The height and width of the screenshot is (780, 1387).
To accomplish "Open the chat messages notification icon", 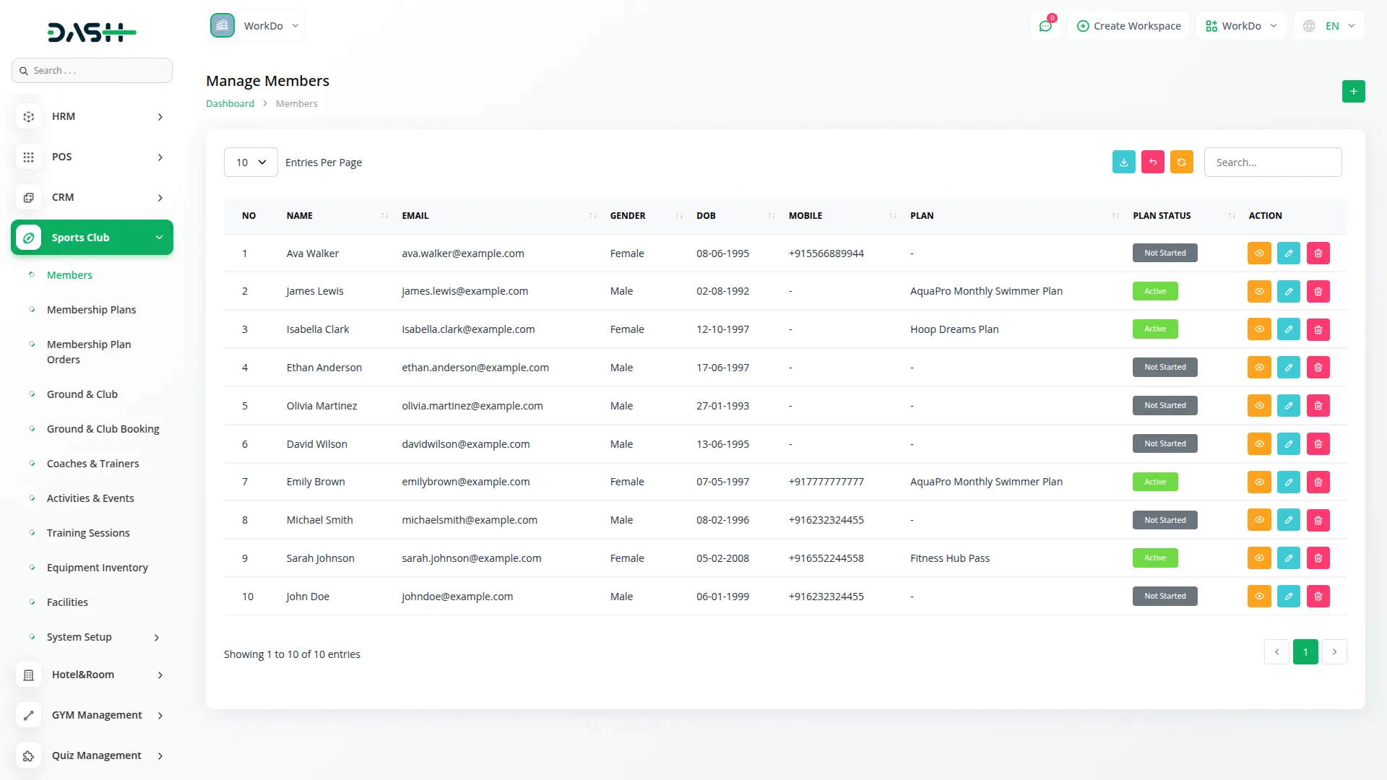I will point(1045,26).
